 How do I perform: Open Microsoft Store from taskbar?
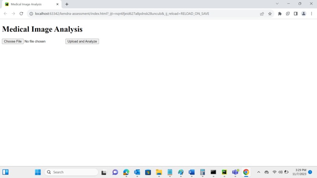(148, 172)
